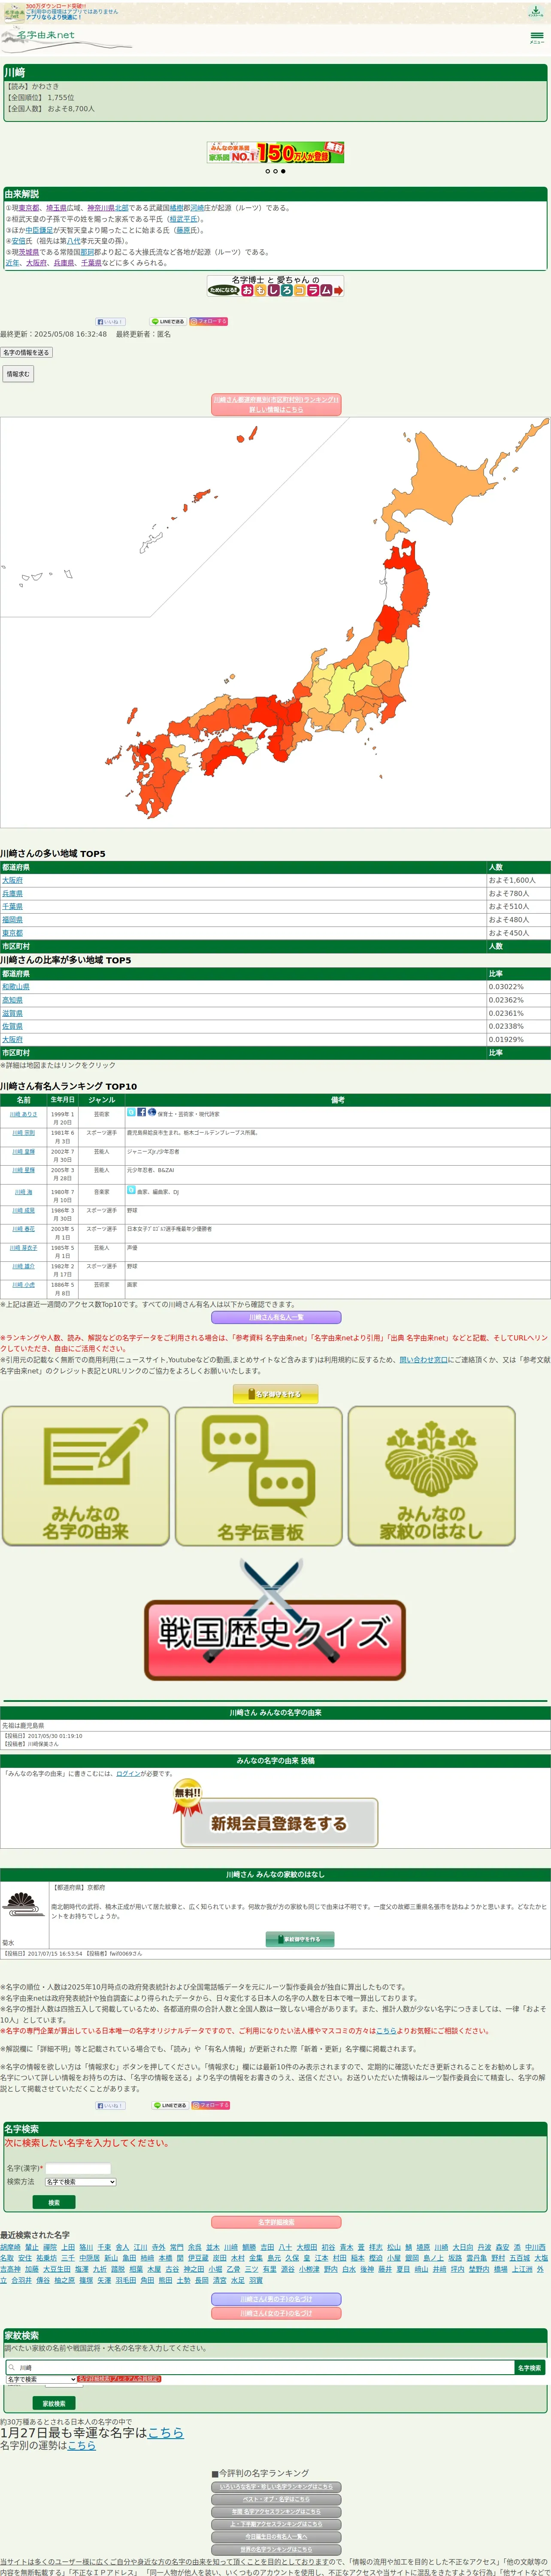
Task: Open the 今日誕生日の有名人一覧 button
Action: (276, 2537)
